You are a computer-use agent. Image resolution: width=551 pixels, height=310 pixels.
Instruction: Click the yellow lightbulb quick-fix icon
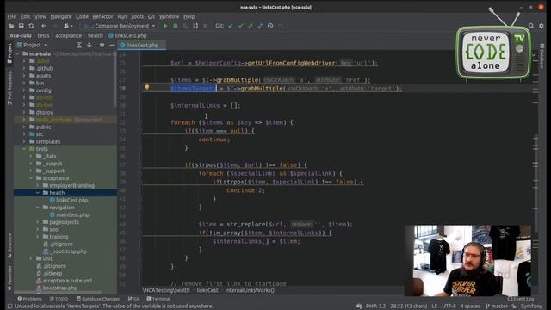click(x=147, y=87)
